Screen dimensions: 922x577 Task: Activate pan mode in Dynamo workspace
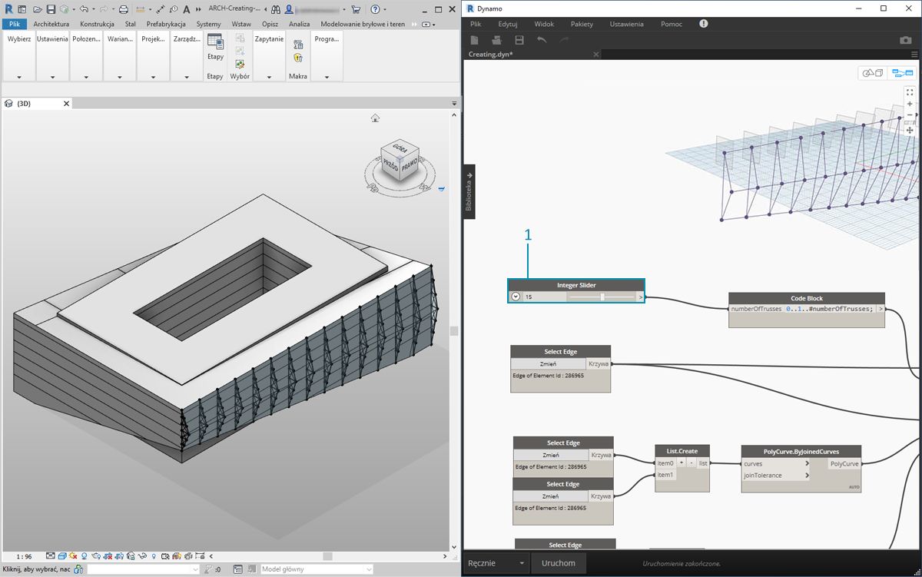[910, 130]
